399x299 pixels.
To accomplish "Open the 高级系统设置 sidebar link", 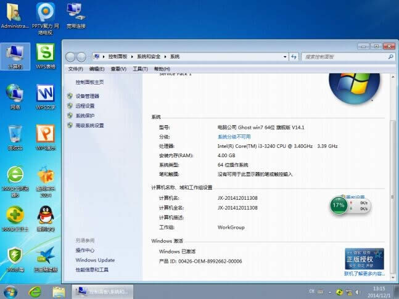I will point(89,125).
